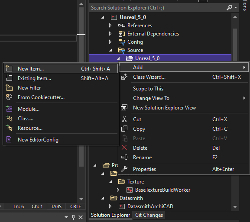Expand the DatasmithArchiCAD node
This screenshot has width=250, height=222.
point(110,206)
